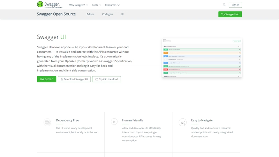Expand the Tools dropdown menu
The height and width of the screenshot is (157, 279).
pos(97,5)
